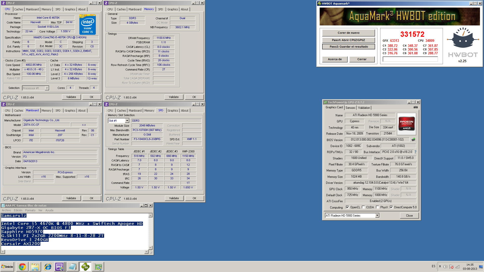
Task: Click the Close button in GPU-Z
Action: point(409,216)
